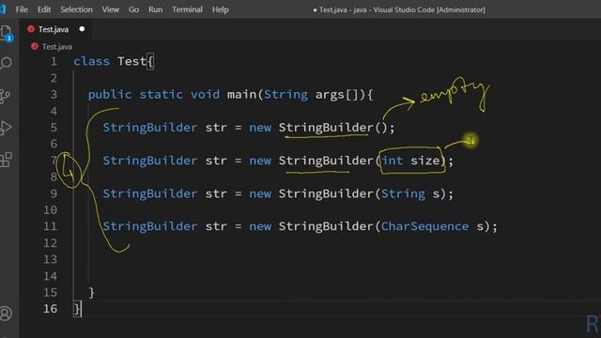This screenshot has width=601, height=338.
Task: Open the Run menu
Action: coord(155,9)
